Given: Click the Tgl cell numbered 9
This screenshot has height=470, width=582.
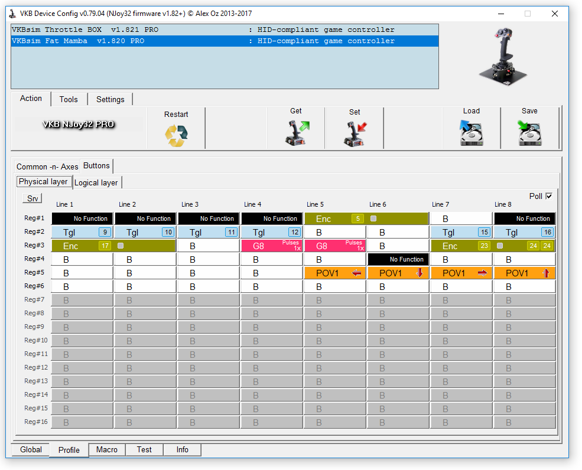Looking at the screenshot, I should (x=82, y=233).
